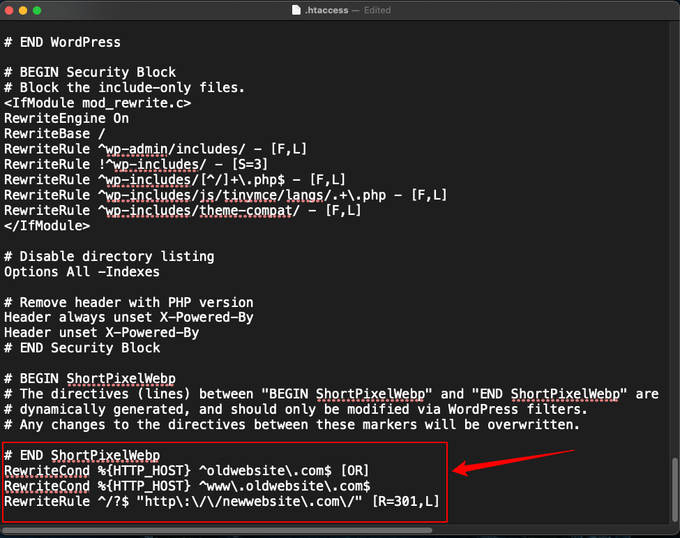
Task: Click the horizontal scrollbar thumb
Action: click(218, 530)
